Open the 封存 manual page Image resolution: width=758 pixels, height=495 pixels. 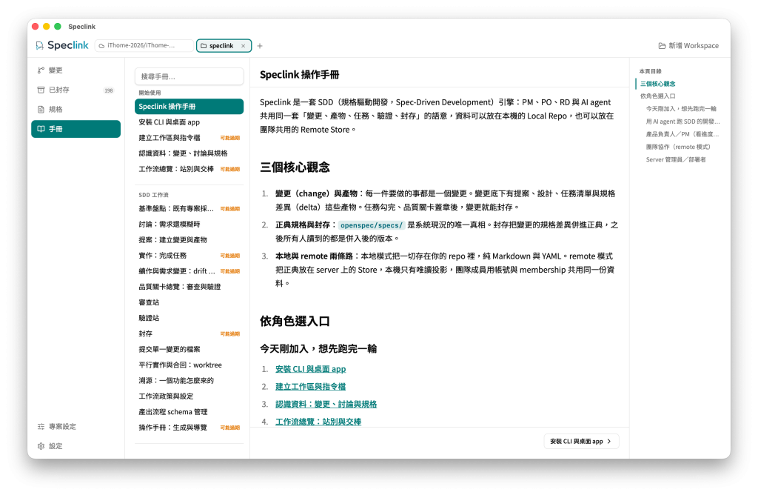coord(189,333)
